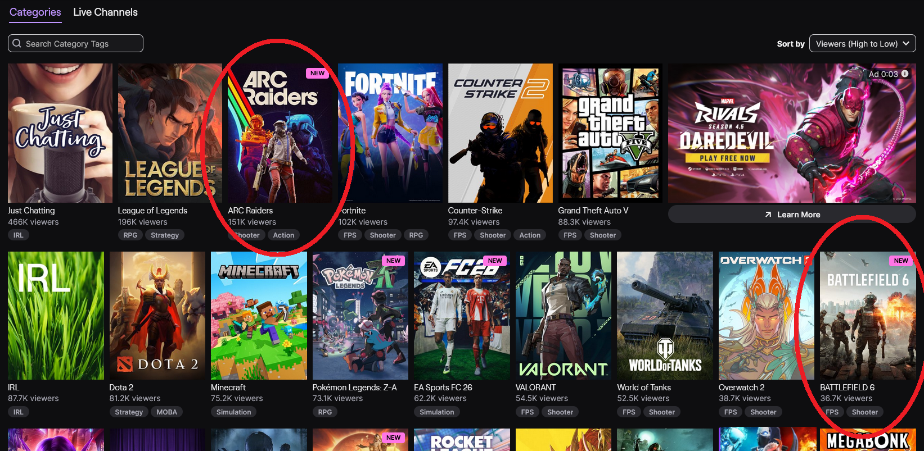The image size is (924, 451).
Task: Open the Minecraft category thumbnail
Action: 259,316
